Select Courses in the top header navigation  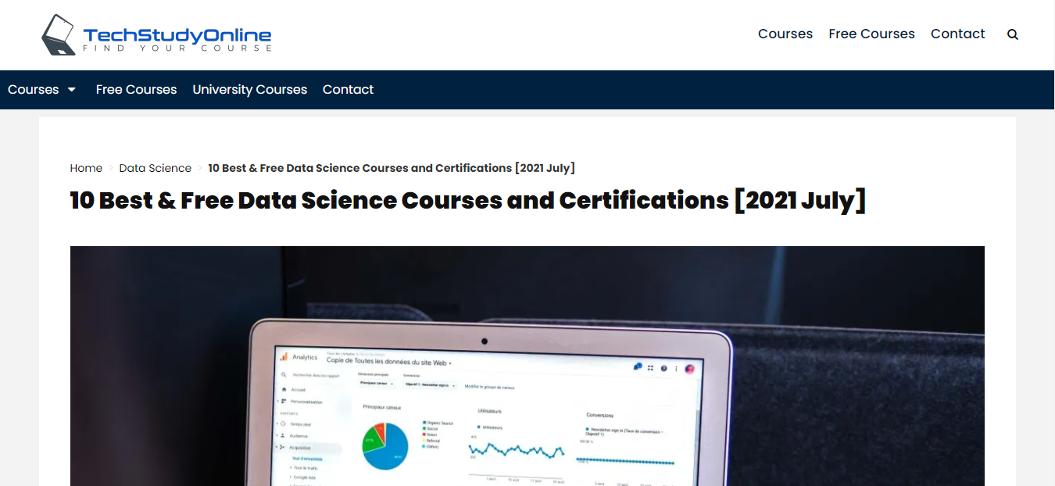pyautogui.click(x=785, y=34)
